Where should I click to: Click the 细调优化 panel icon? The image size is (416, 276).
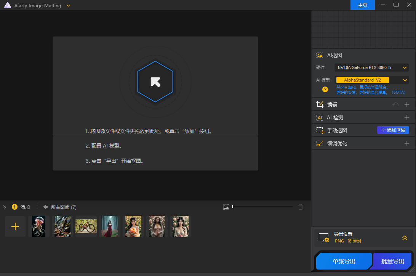click(x=319, y=143)
